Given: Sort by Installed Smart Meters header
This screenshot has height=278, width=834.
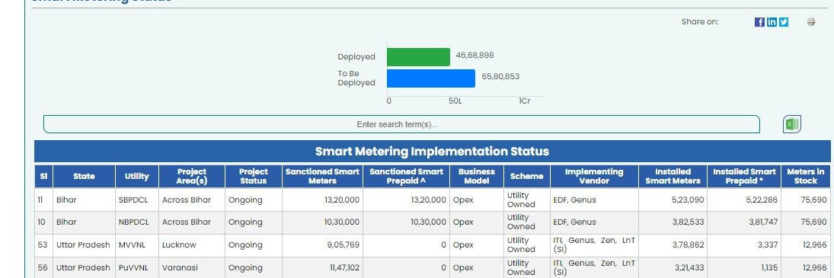Looking at the screenshot, I should pyautogui.click(x=673, y=176).
